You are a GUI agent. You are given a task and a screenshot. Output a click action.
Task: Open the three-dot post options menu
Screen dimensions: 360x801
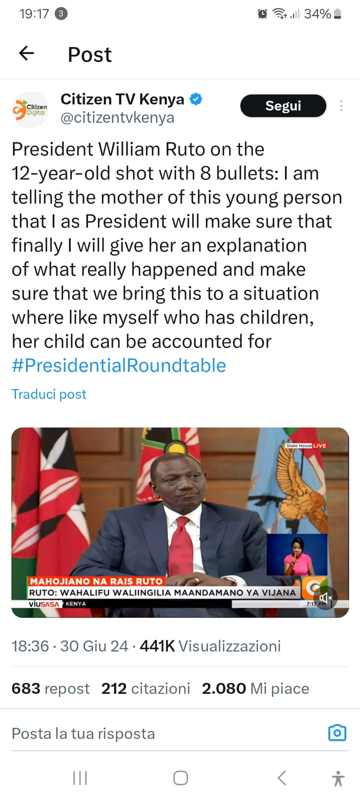pos(341,106)
